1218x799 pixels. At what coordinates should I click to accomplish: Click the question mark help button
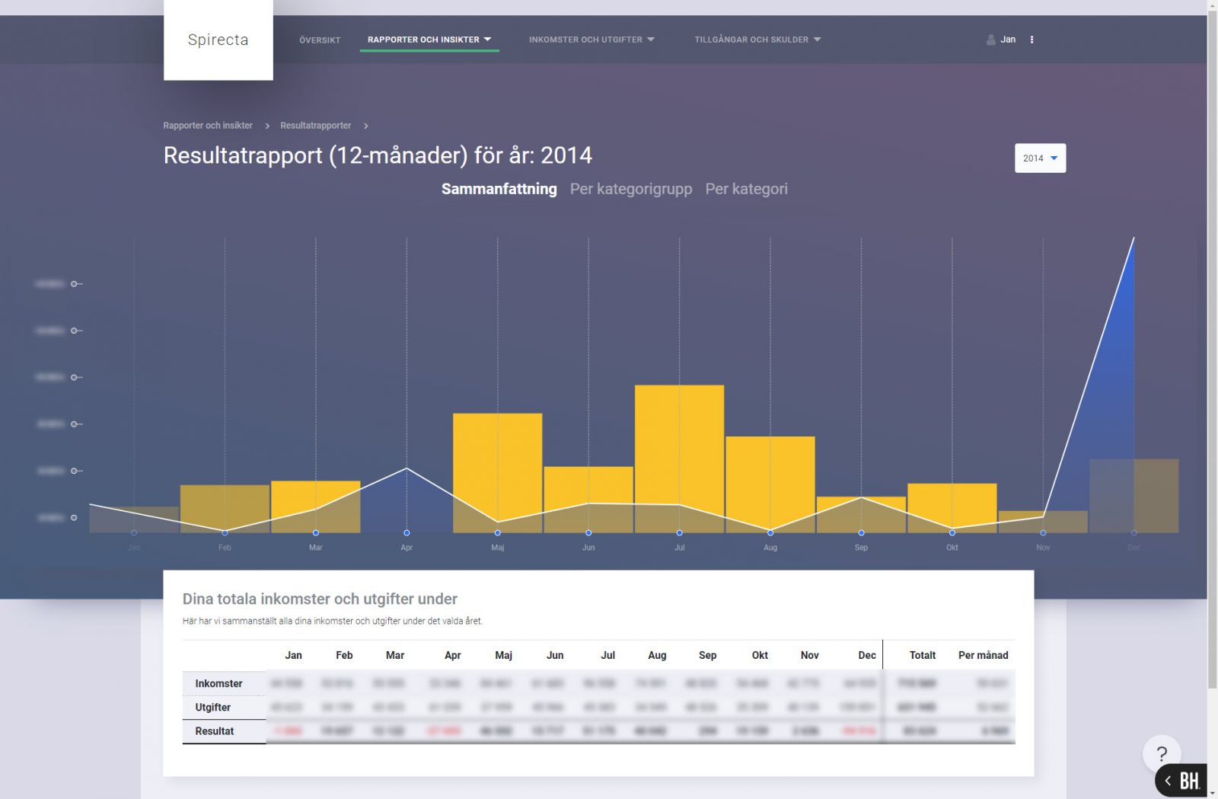1161,754
